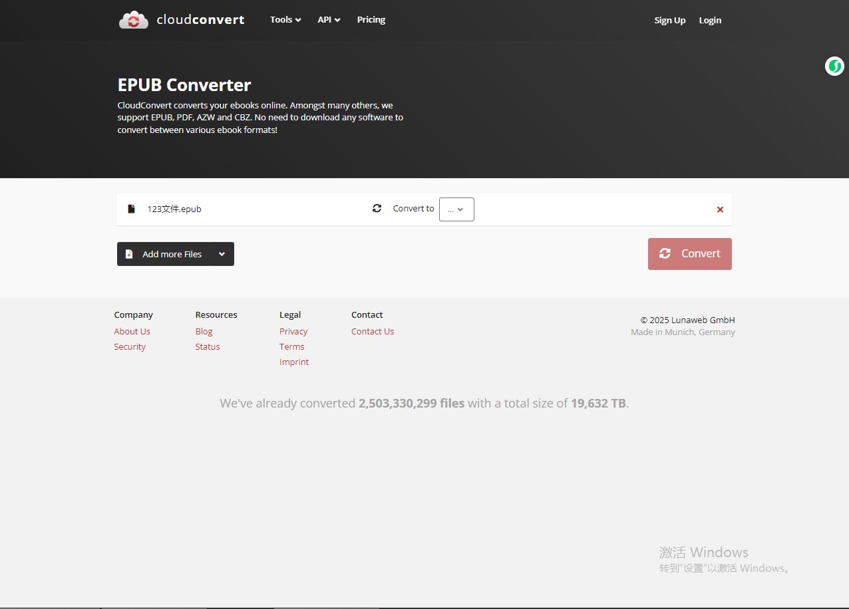
Task: Click the Add more Files button
Action: pyautogui.click(x=164, y=254)
